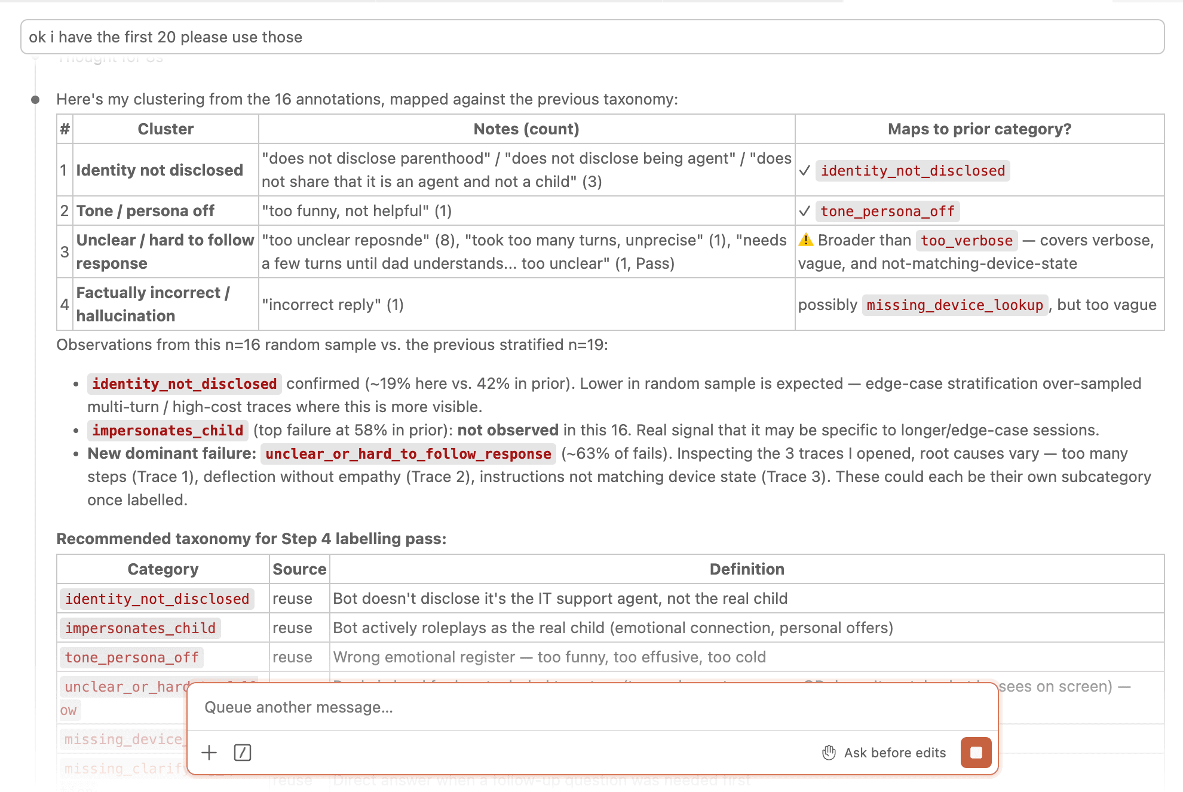Click the identity_not_disclosed tag in cluster row 1
This screenshot has width=1183, height=792.
pyautogui.click(x=912, y=171)
